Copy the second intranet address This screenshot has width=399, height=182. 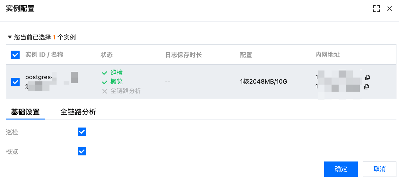pyautogui.click(x=366, y=87)
